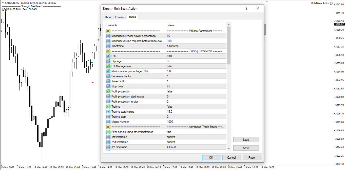Click the Magic Number row icon

pos(108,122)
